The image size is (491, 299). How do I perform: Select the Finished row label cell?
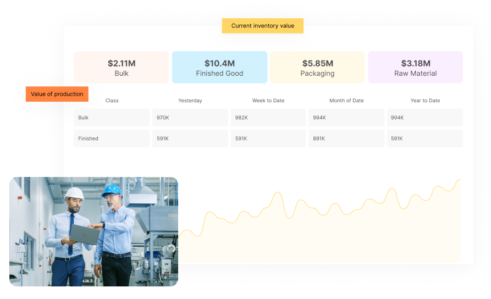pos(112,139)
